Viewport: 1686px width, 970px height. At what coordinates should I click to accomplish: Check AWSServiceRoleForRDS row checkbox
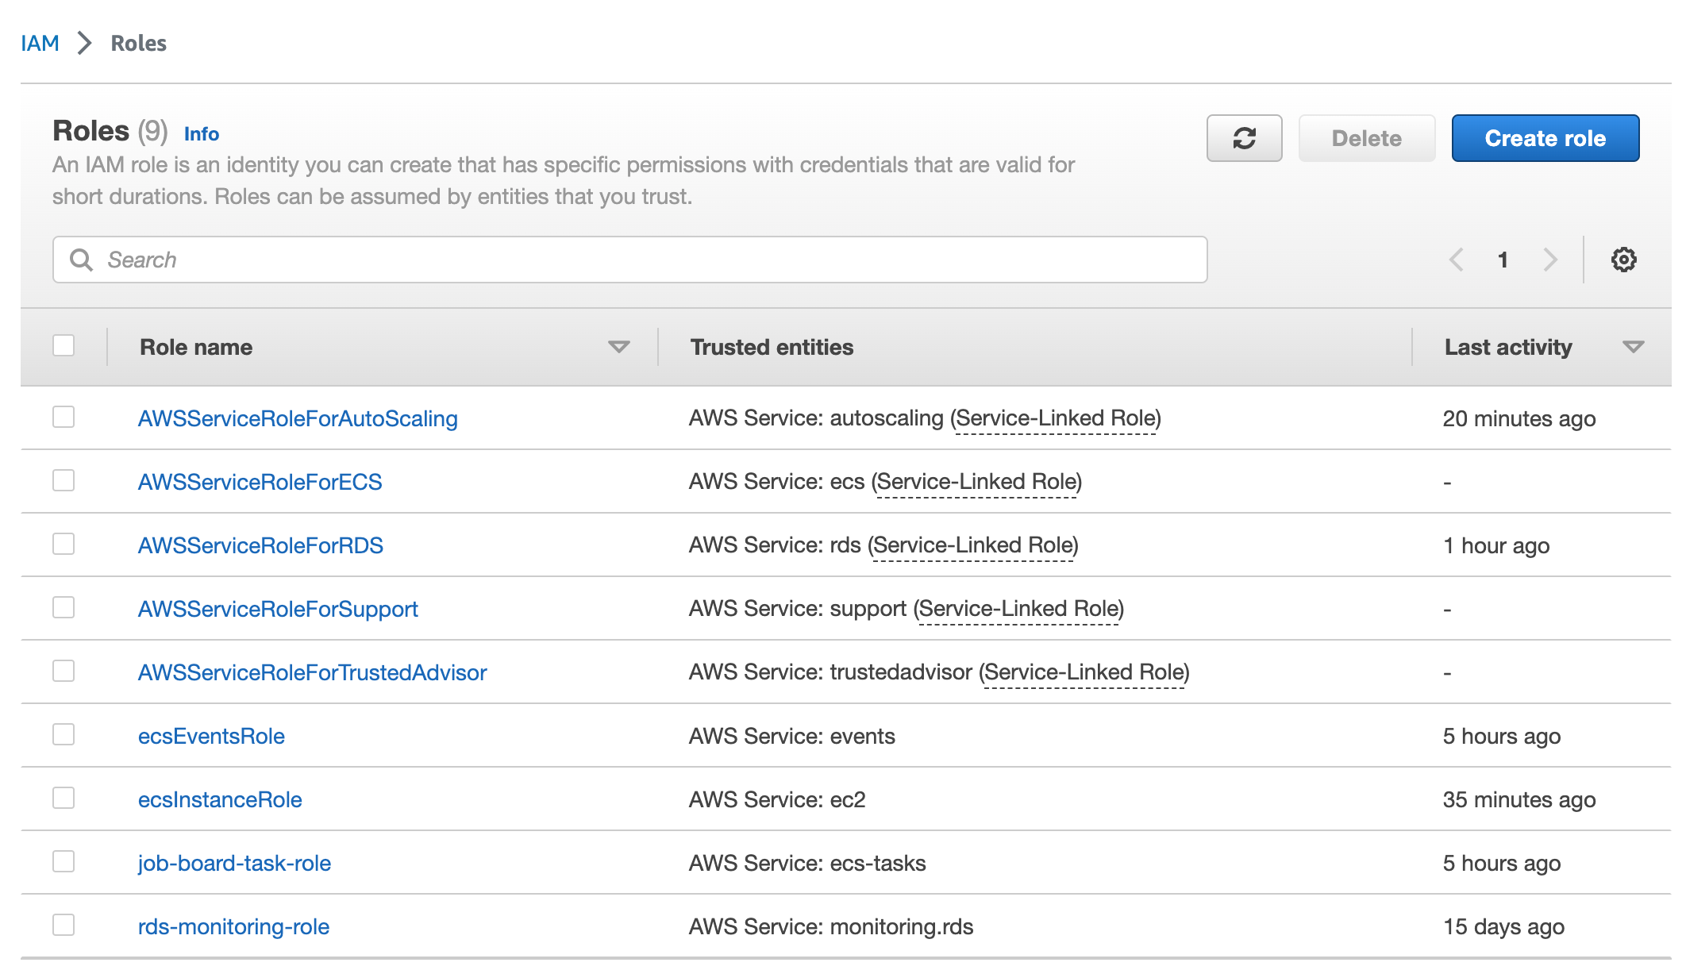click(x=64, y=544)
